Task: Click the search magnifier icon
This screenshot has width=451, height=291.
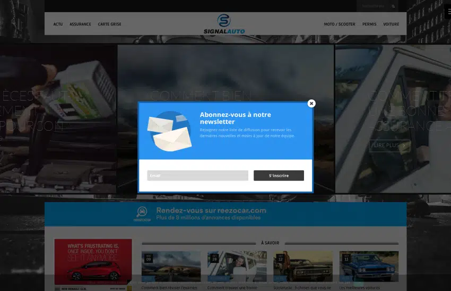Action: click(x=393, y=6)
